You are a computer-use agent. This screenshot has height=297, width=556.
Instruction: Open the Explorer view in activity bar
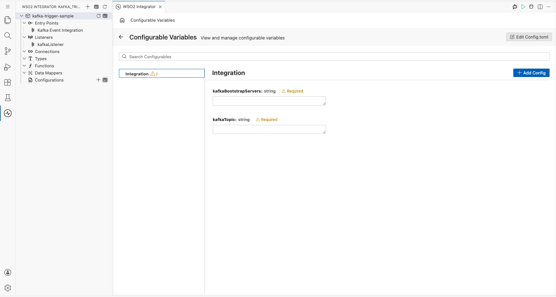pos(8,20)
